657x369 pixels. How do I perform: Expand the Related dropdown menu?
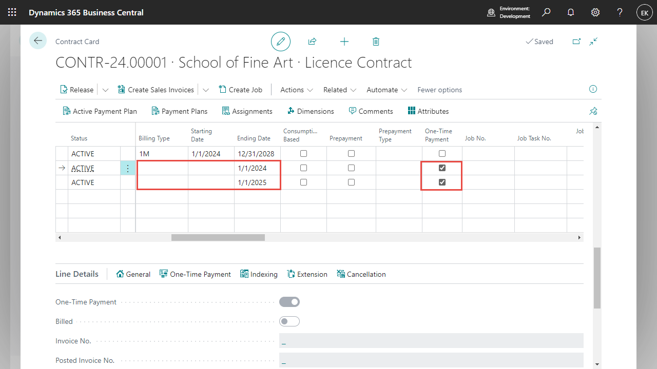[340, 90]
